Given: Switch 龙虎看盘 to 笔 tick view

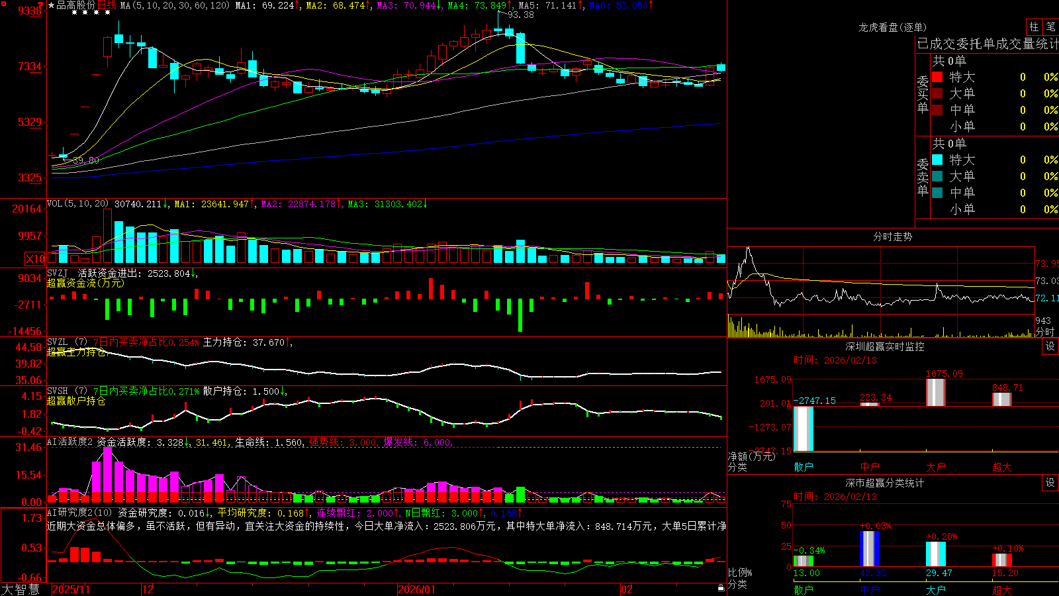Looking at the screenshot, I should (x=1050, y=26).
